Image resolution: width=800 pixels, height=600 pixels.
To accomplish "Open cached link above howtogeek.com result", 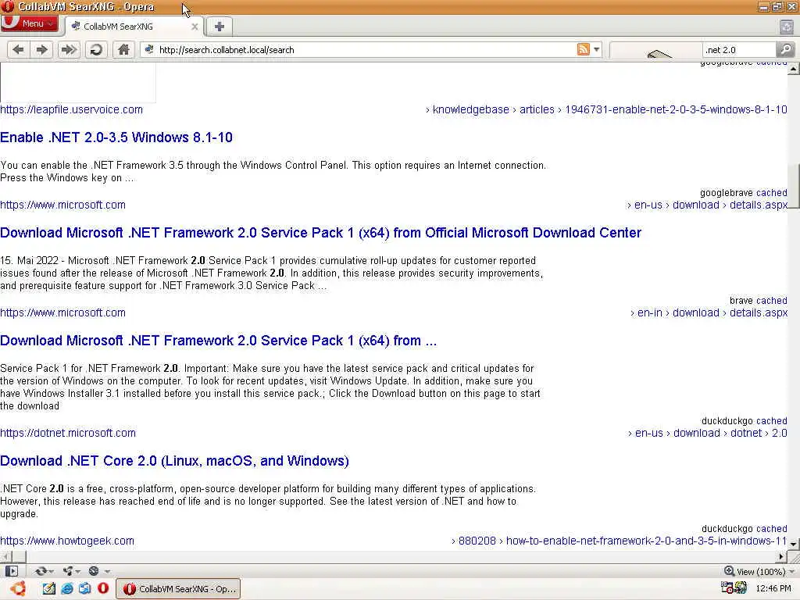I will (771, 529).
